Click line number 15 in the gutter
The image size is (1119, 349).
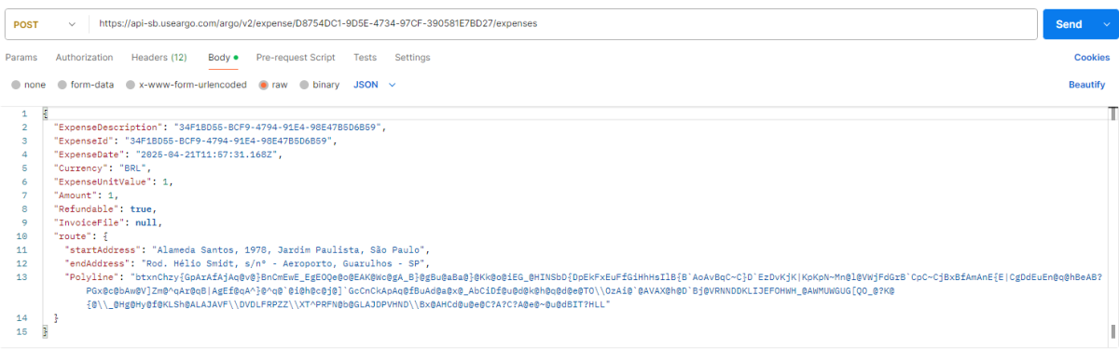coord(22,331)
